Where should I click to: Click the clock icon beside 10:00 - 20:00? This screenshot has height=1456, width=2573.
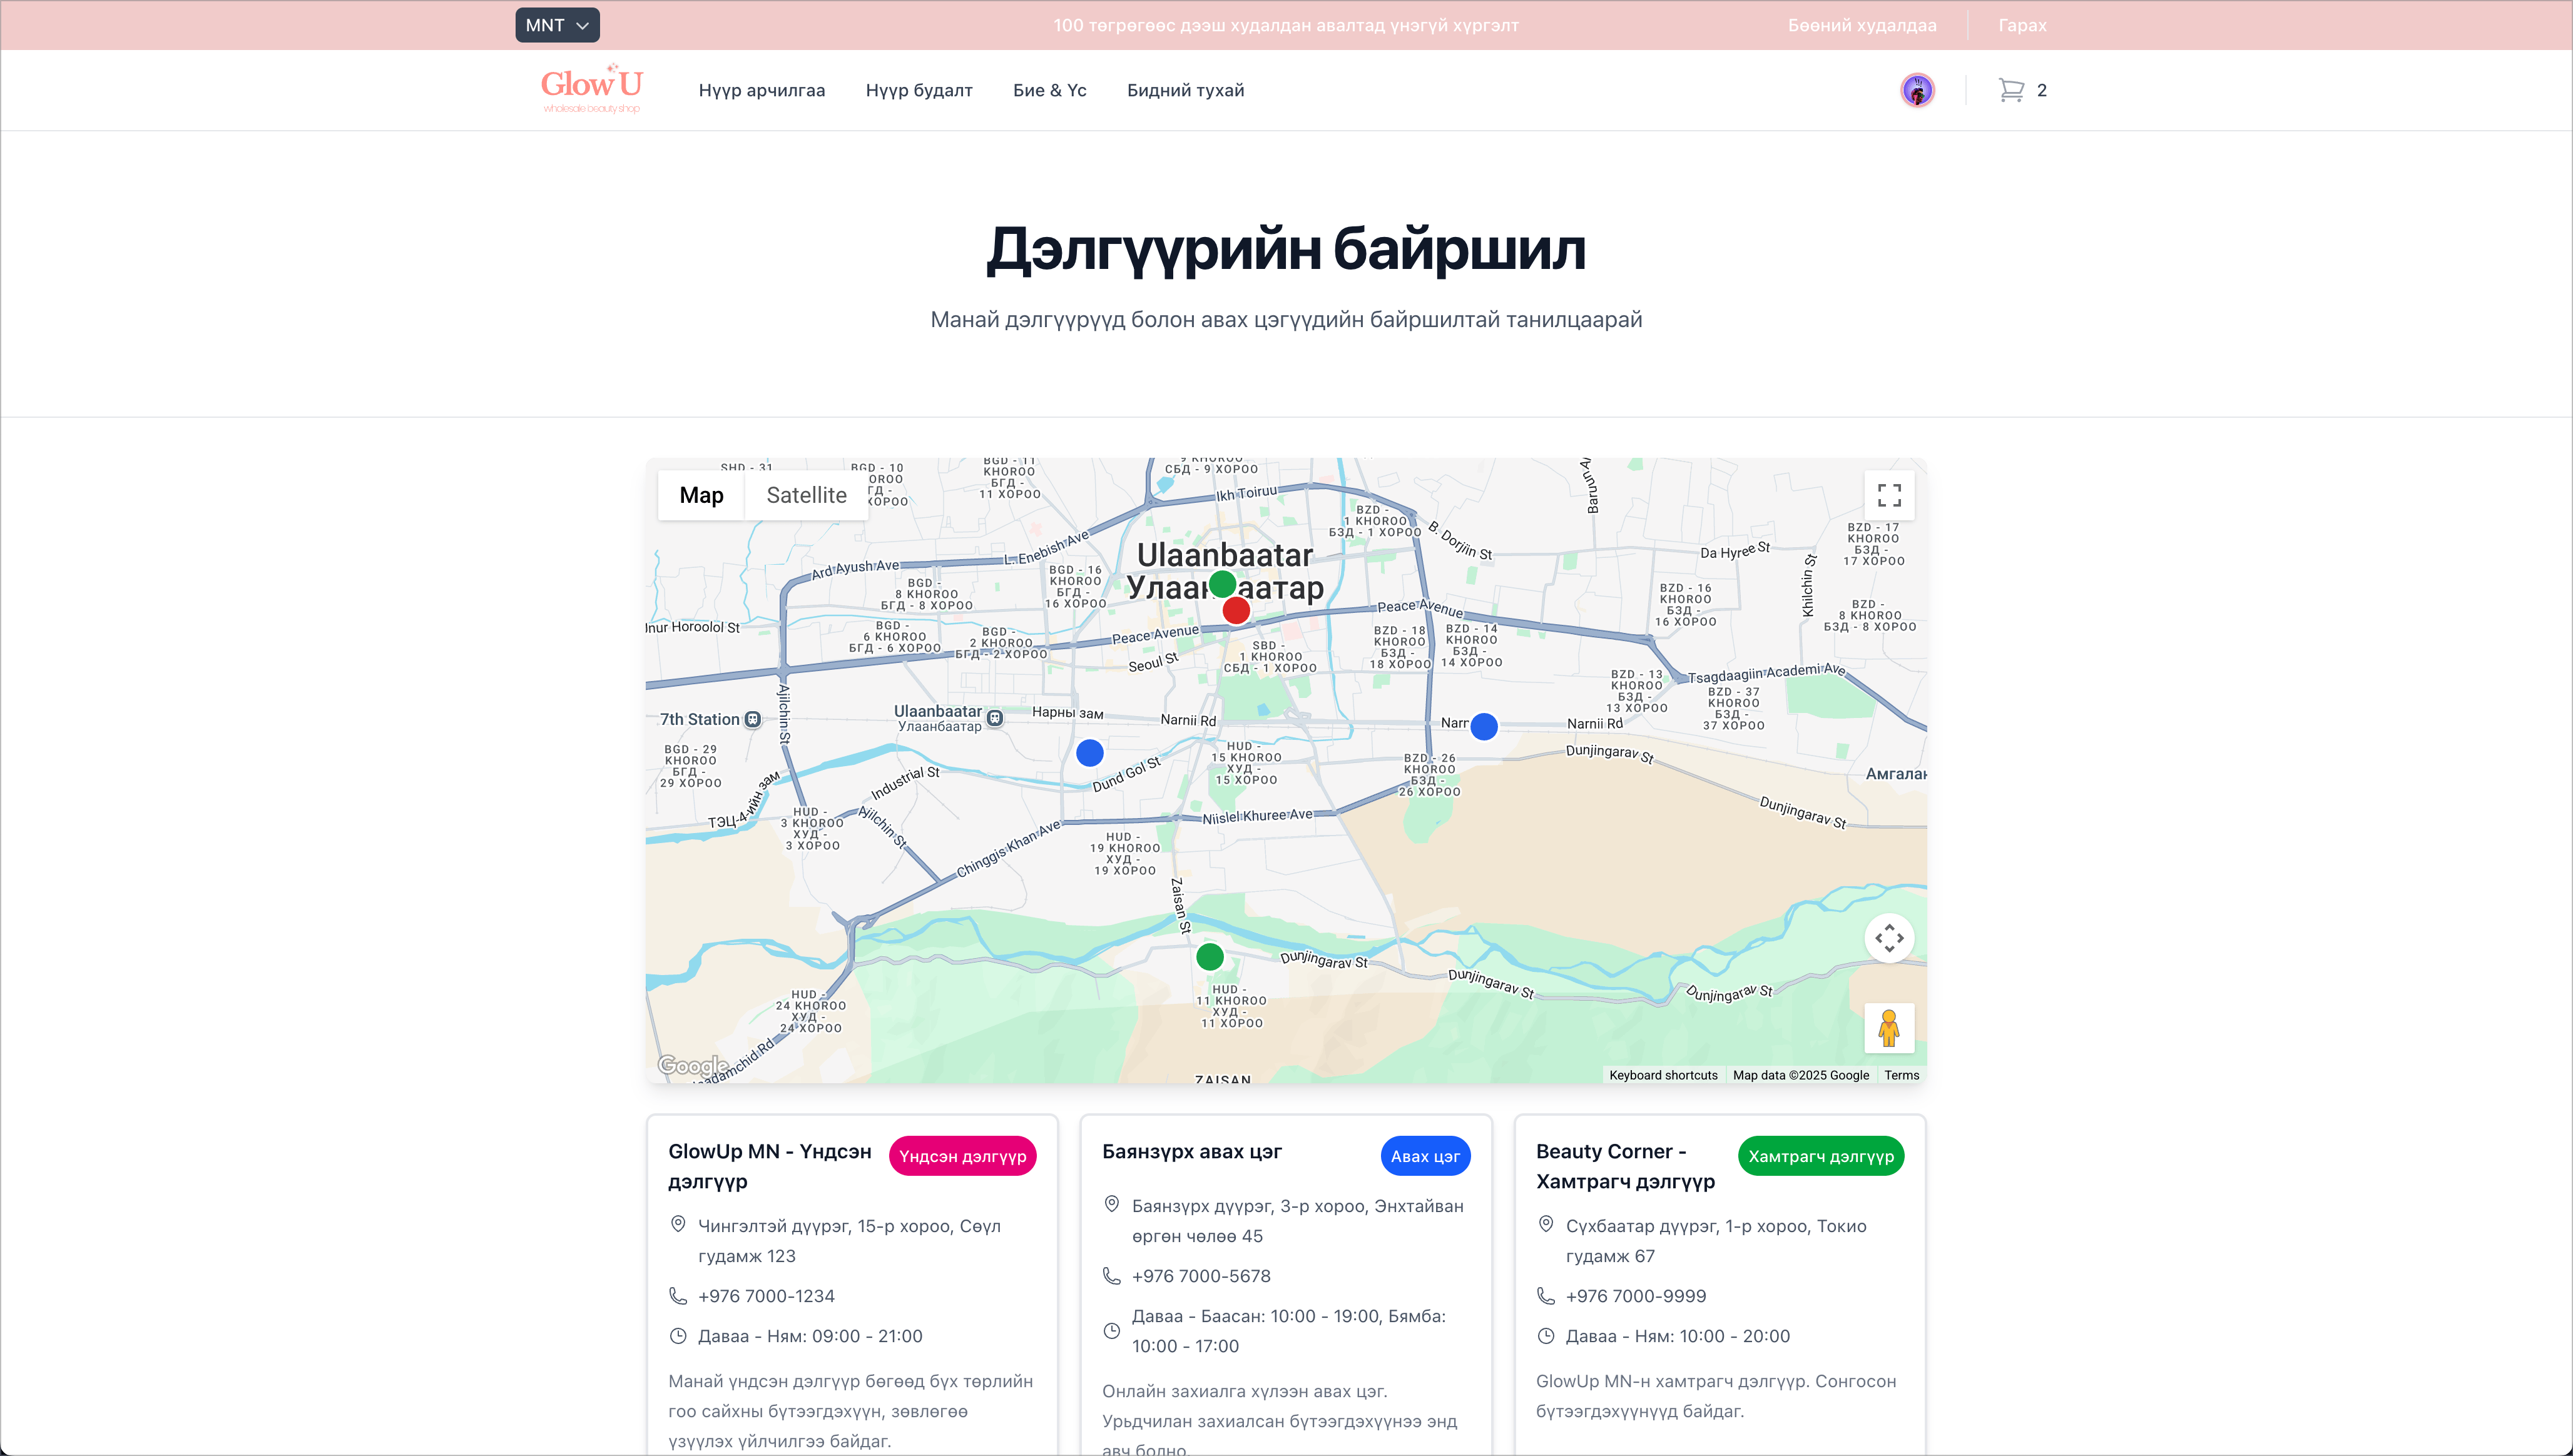1546,1336
